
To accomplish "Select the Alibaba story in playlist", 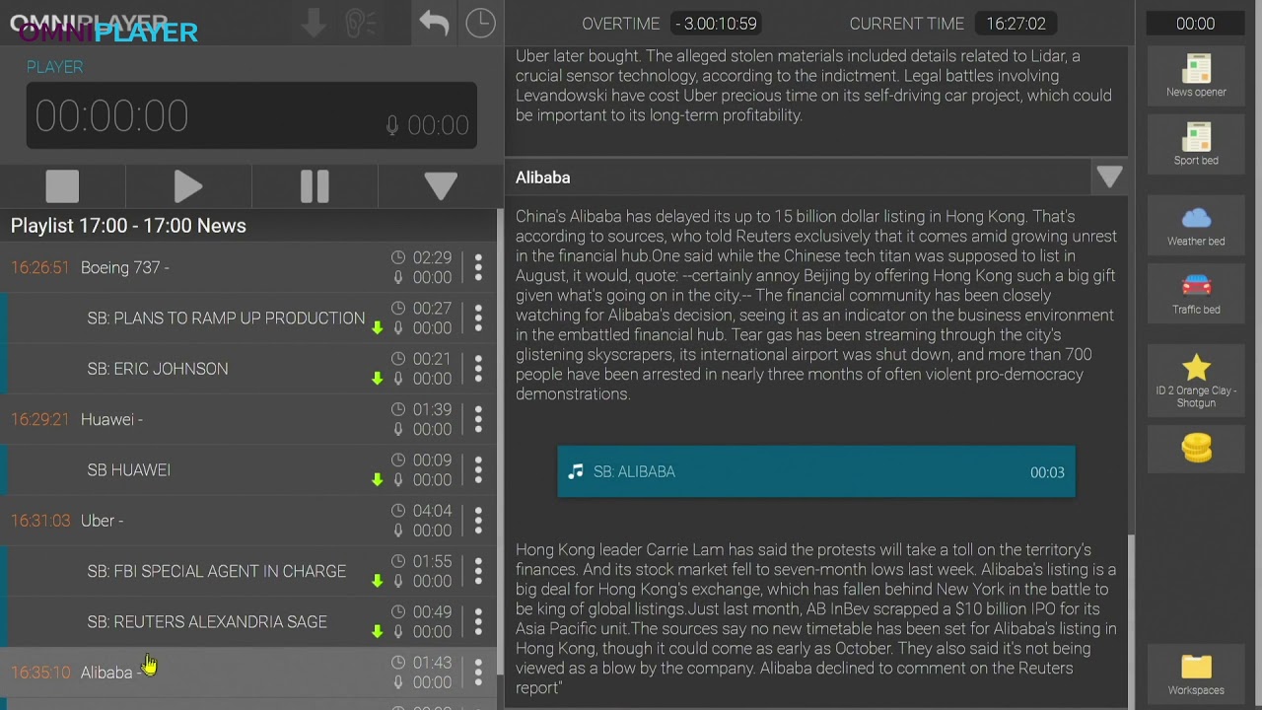I will pos(248,673).
